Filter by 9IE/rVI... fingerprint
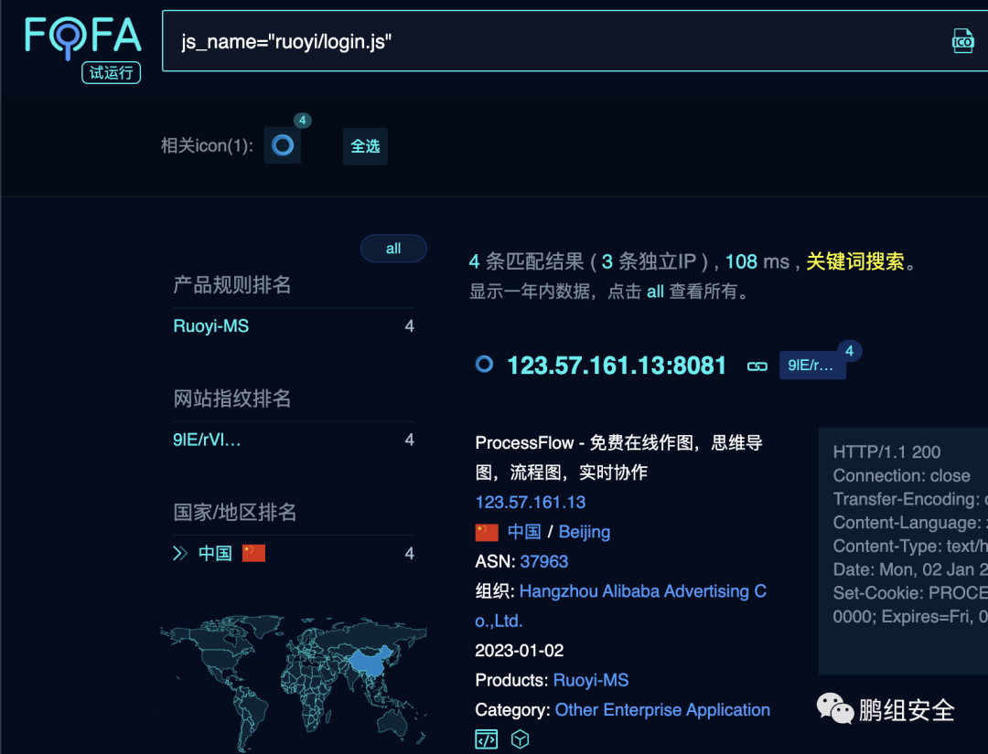 coord(207,440)
